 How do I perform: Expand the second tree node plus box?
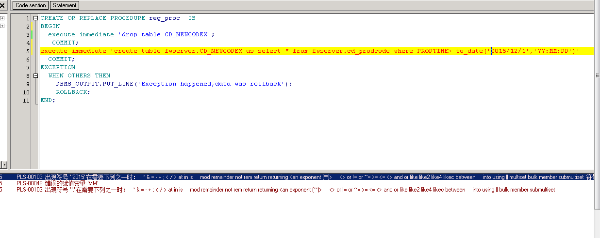(2, 26)
